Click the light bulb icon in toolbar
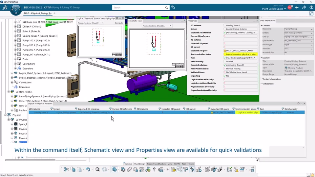The image size is (315, 177). [154, 169]
